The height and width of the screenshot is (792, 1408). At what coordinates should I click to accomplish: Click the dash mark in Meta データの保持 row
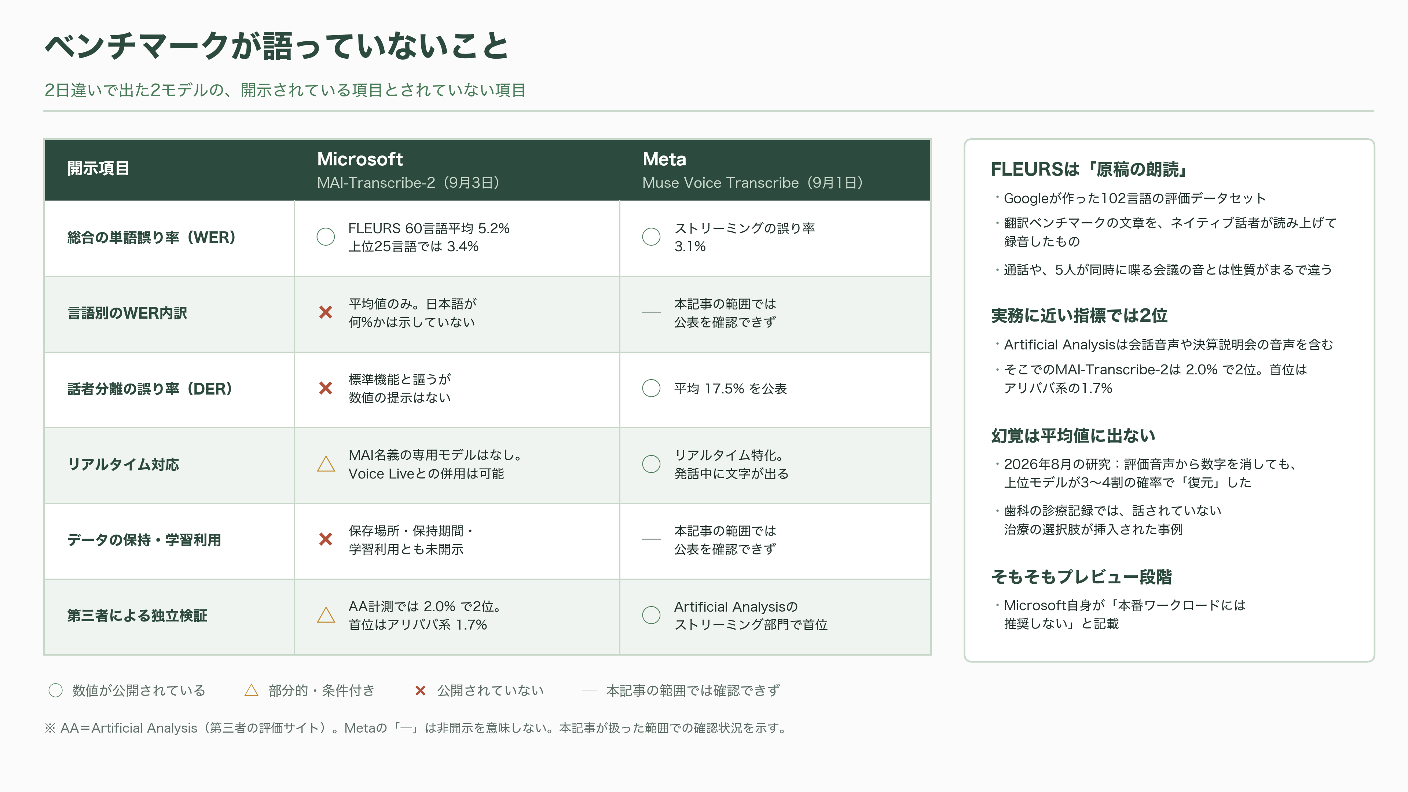tap(651, 539)
